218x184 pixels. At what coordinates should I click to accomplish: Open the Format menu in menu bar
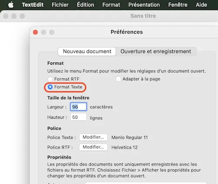[x=111, y=5]
